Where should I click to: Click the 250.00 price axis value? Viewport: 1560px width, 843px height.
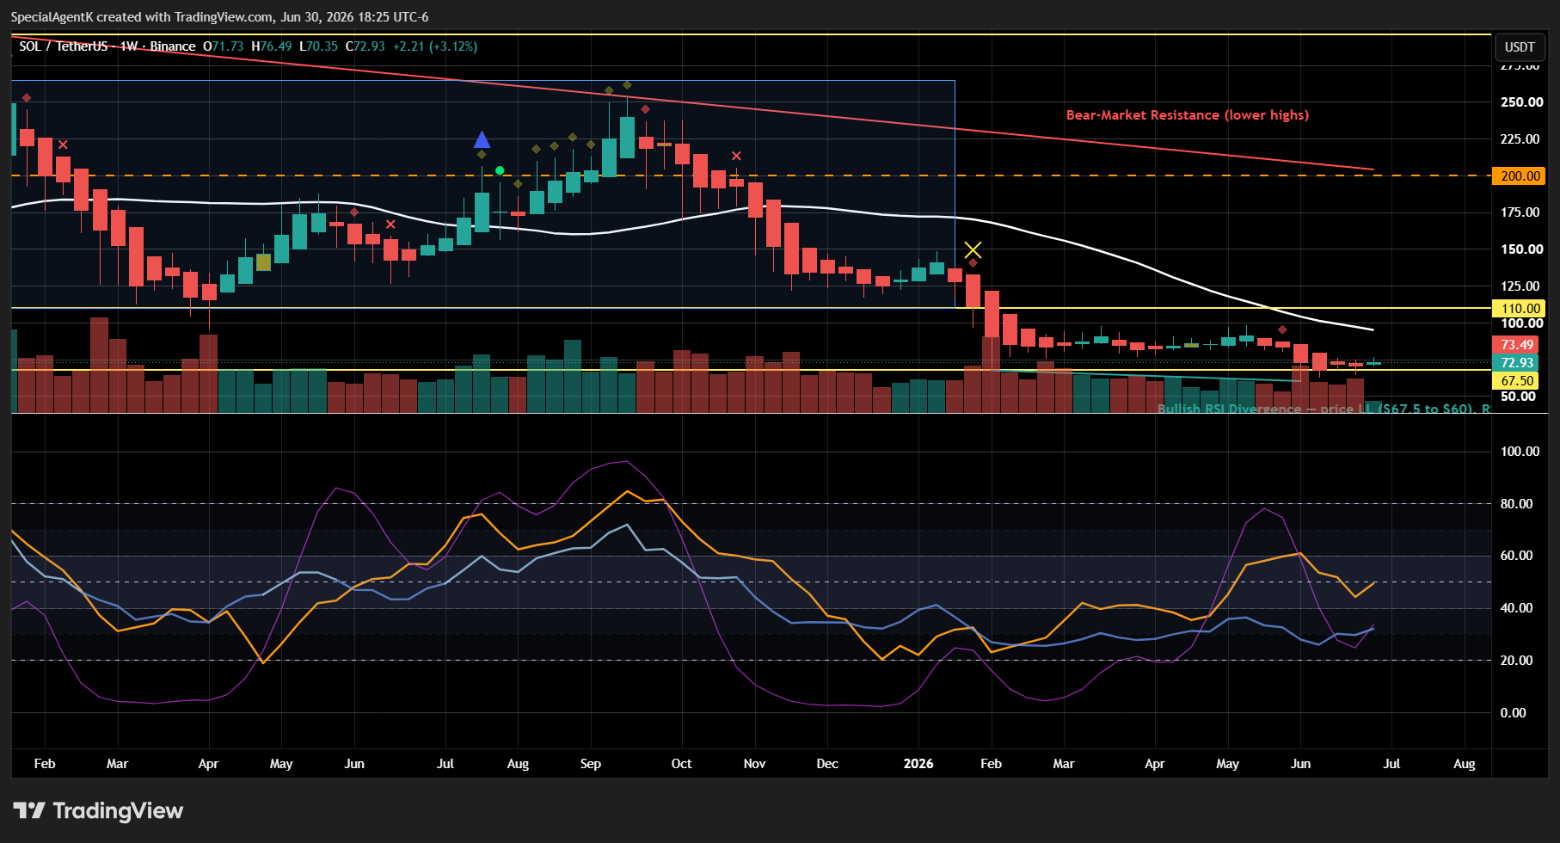click(x=1521, y=102)
